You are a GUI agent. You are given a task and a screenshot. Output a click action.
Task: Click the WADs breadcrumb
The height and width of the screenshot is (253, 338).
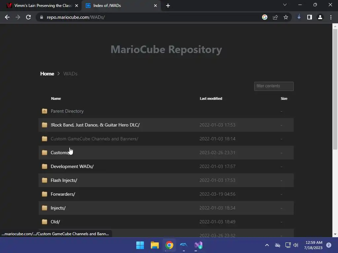pos(70,73)
